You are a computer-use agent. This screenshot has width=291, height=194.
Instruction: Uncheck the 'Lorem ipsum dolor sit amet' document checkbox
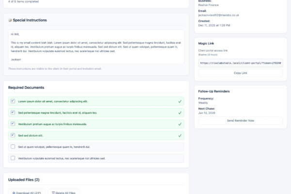click(x=13, y=101)
